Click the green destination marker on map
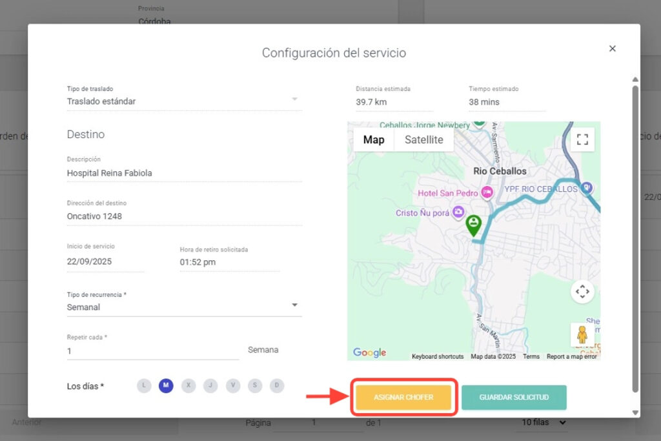The image size is (661, 441). click(474, 224)
